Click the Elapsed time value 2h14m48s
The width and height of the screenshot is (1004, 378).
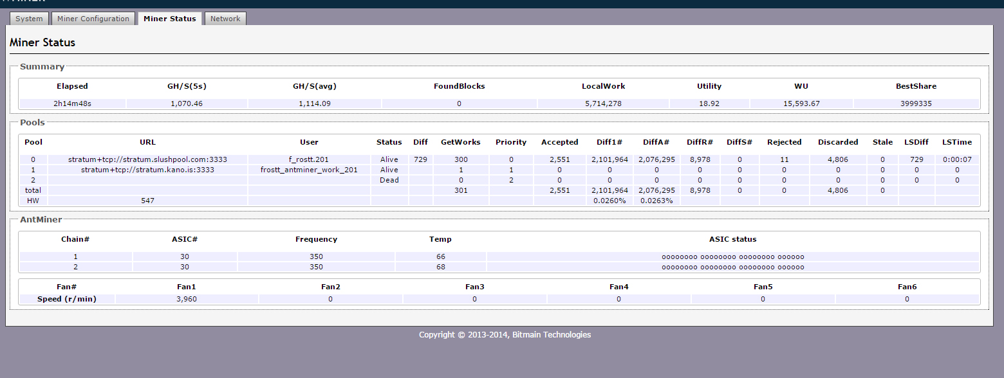click(x=72, y=104)
